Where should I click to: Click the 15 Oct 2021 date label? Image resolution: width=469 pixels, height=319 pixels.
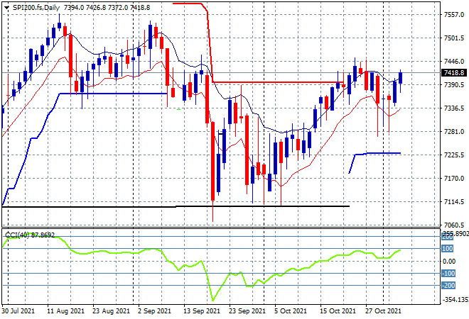tap(338, 311)
